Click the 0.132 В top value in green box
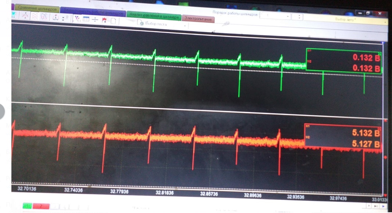The image size is (392, 213). click(366, 58)
